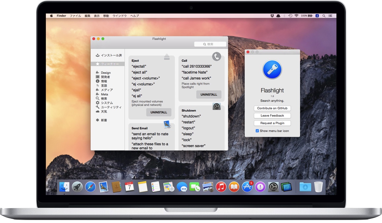Open the ウインドウ menu
382x223 pixels.
click(x=120, y=16)
